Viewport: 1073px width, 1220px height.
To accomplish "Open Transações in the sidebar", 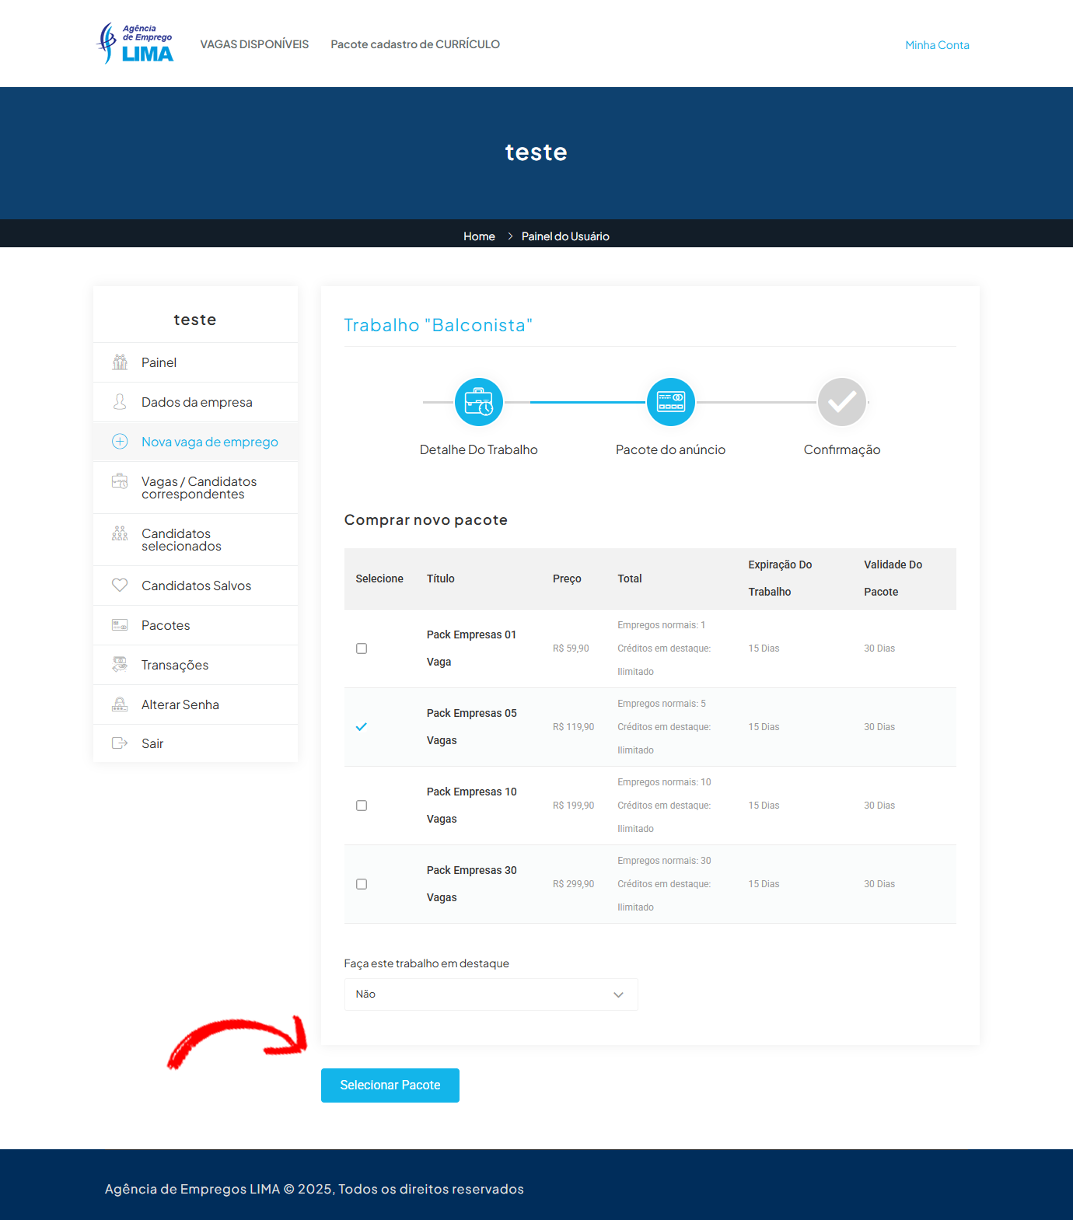I will [x=175, y=665].
